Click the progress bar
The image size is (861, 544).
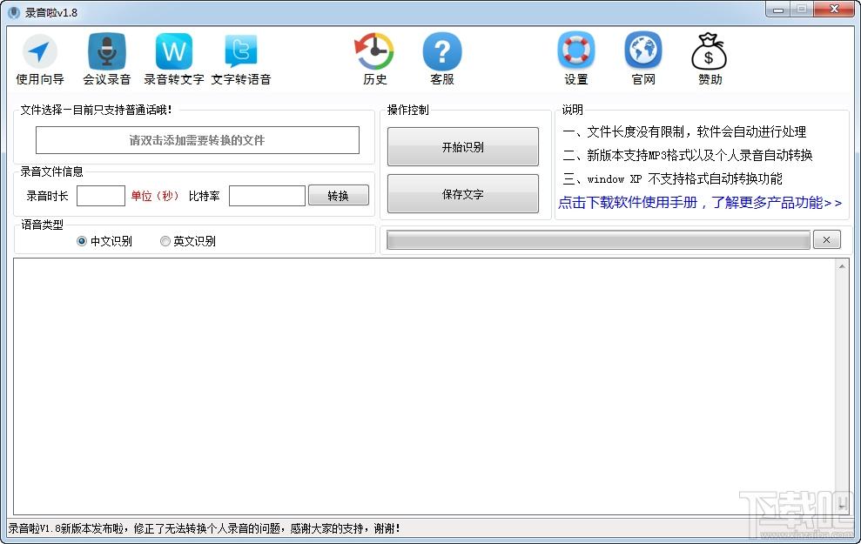coord(598,240)
